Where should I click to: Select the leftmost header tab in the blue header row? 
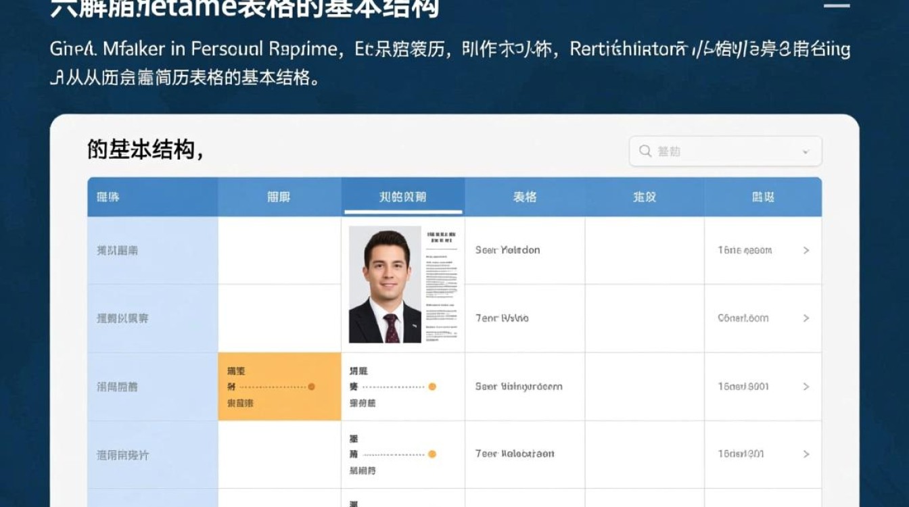[153, 197]
